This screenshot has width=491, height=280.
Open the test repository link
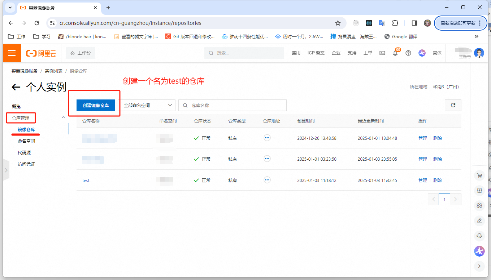pyautogui.click(x=86, y=180)
